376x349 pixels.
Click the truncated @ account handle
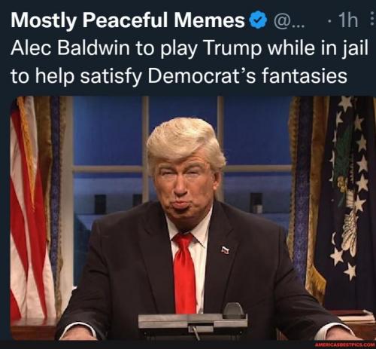tap(290, 21)
